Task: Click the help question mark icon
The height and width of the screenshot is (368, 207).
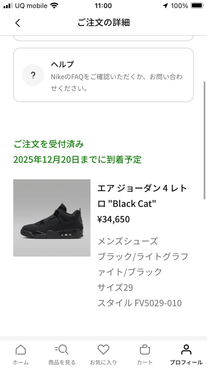Action: (33, 75)
